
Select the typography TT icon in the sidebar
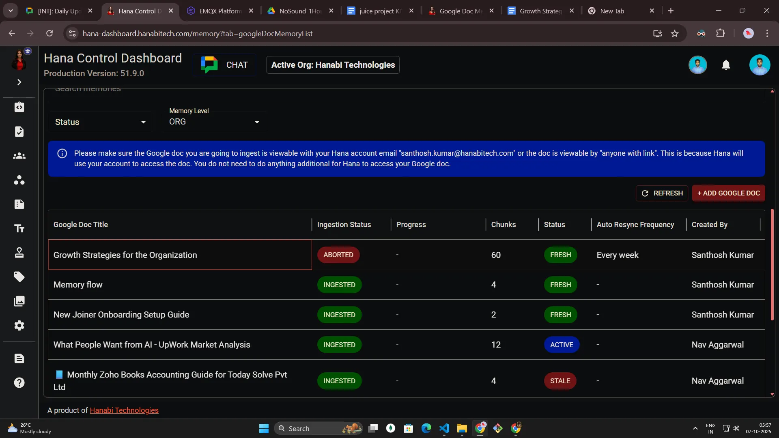[x=19, y=228]
